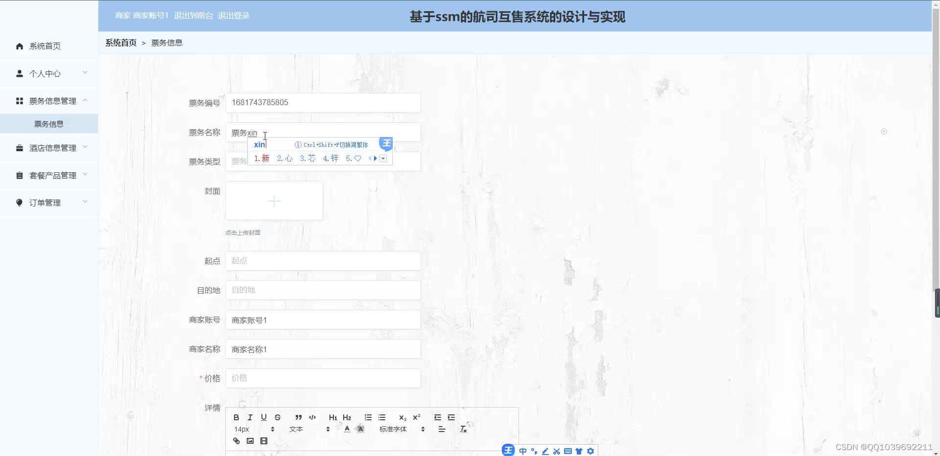Open the IME scissors screenshot tool
The width and height of the screenshot is (940, 456).
point(557,451)
